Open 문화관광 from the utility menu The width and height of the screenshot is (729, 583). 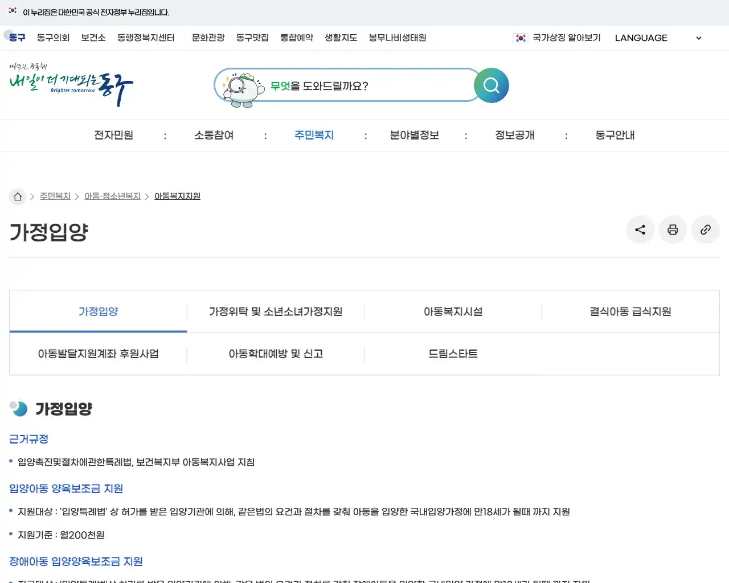[x=208, y=38]
